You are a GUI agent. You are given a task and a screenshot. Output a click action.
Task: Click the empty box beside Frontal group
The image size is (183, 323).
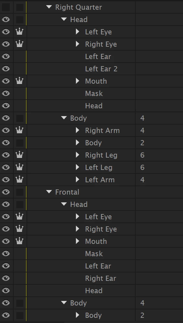click(20, 192)
